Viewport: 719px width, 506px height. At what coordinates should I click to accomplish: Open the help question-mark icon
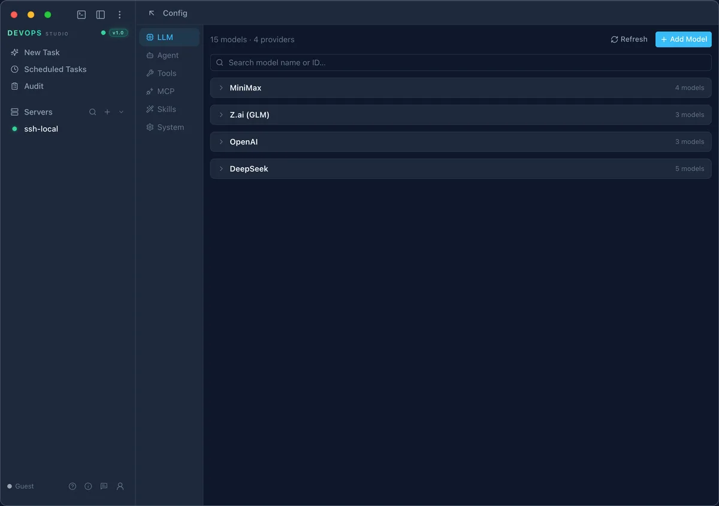72,486
